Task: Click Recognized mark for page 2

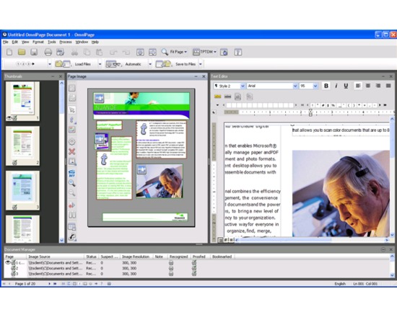Action: (171, 268)
